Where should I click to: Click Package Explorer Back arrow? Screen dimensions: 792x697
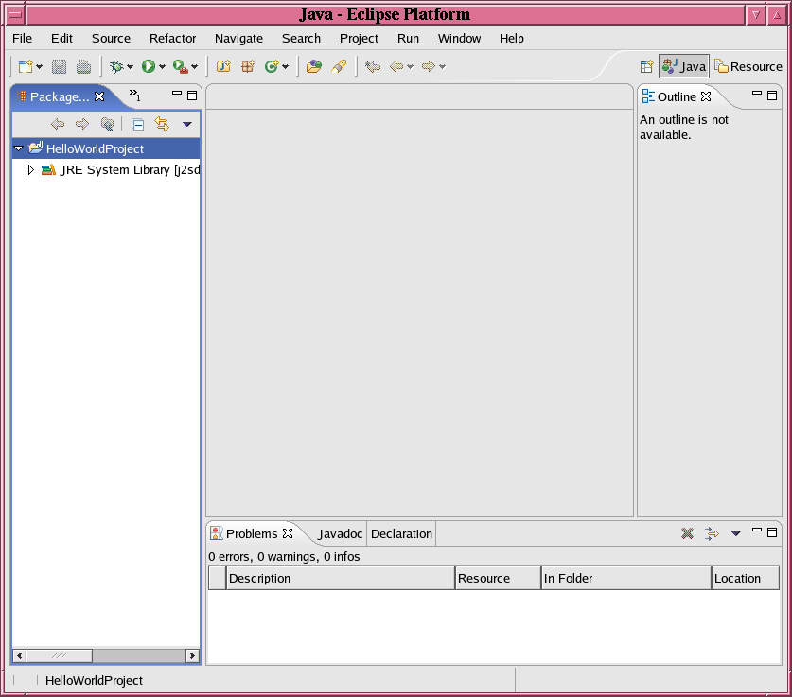[58, 124]
